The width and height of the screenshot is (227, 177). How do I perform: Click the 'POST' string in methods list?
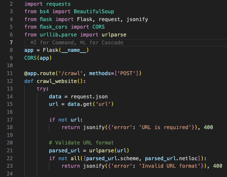pyautogui.click(x=128, y=73)
